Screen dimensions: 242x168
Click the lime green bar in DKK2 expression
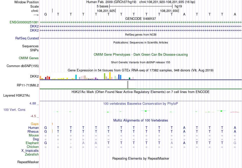pyautogui.click(x=104, y=76)
